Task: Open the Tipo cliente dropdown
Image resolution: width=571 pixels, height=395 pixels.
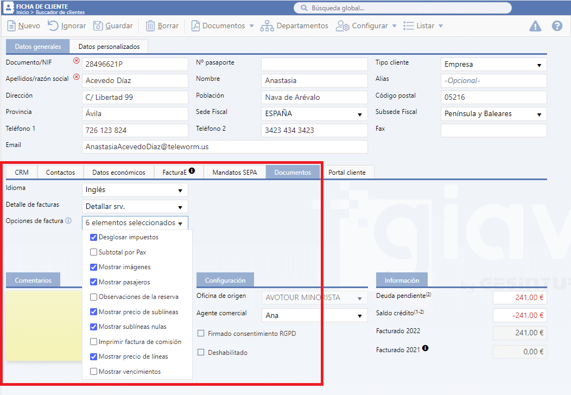Action: point(493,65)
